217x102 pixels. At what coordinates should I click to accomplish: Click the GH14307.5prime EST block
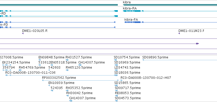(x=80, y=65)
